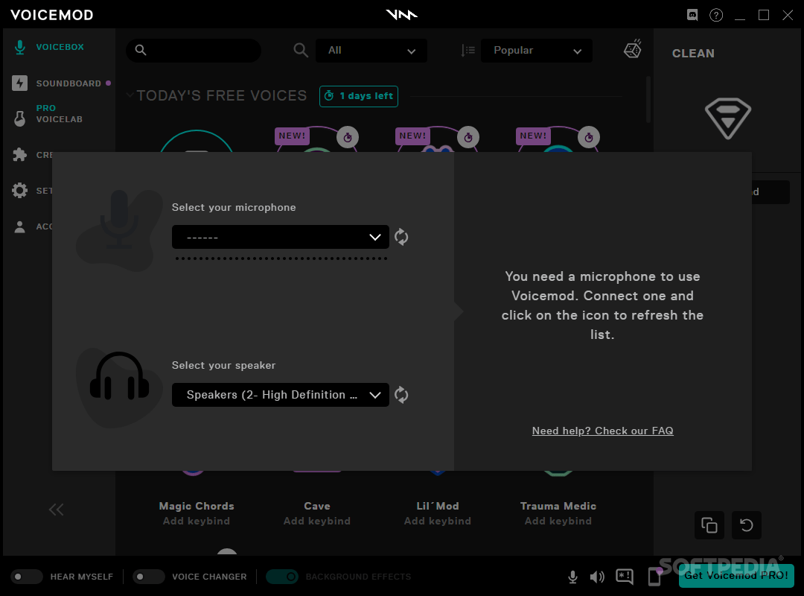Click the microphone input level meter
804x596 pixels.
tap(281, 259)
